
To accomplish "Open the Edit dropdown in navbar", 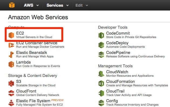I will 82,5.
